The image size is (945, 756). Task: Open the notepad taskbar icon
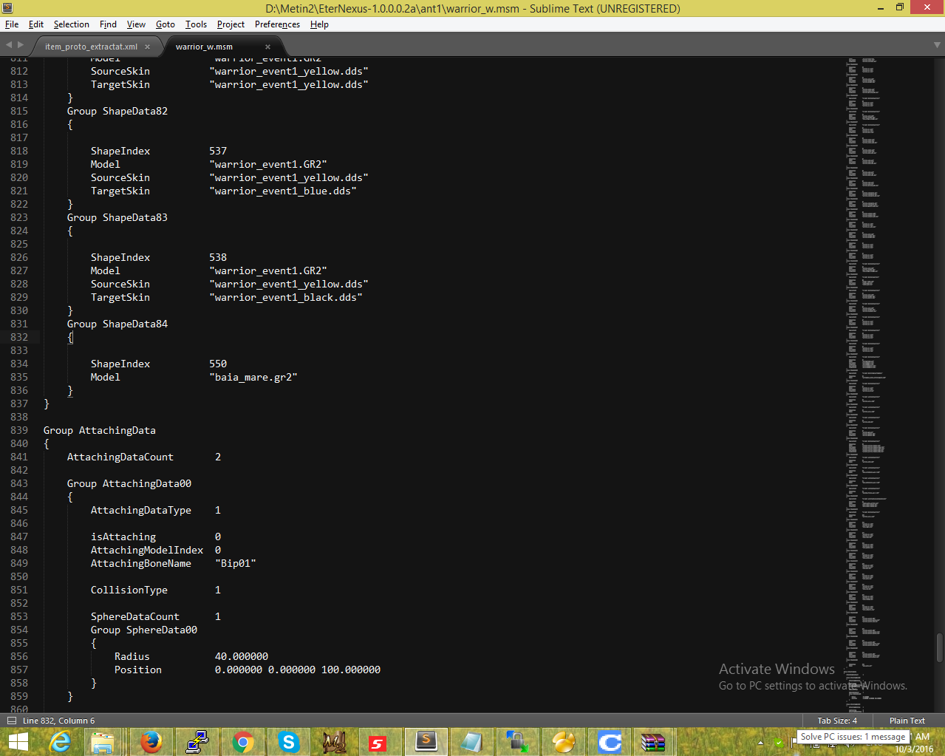pyautogui.click(x=471, y=741)
